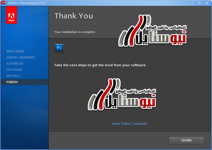Close the Adobe Photoshop CS5 installer
The height and width of the screenshot is (150, 212).
(x=207, y=3)
